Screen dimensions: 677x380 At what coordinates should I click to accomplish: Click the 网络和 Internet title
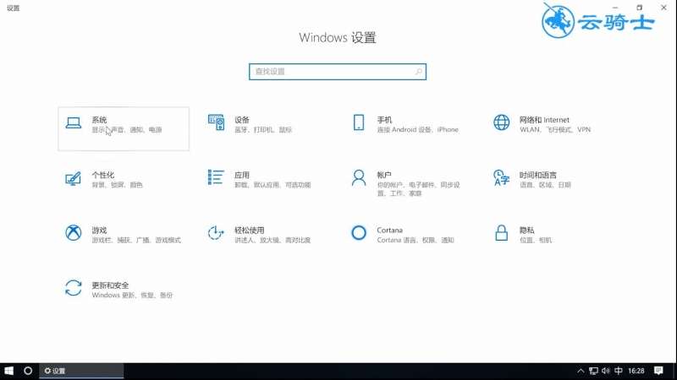click(544, 120)
